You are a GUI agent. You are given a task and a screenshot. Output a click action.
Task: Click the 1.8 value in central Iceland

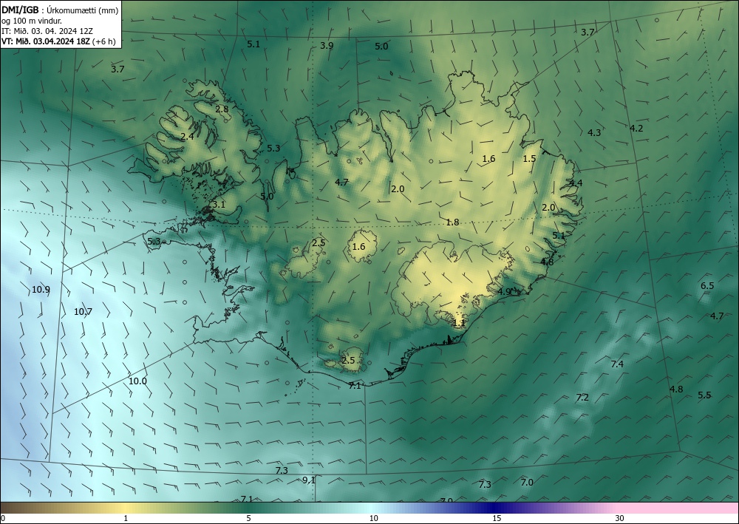pyautogui.click(x=452, y=222)
